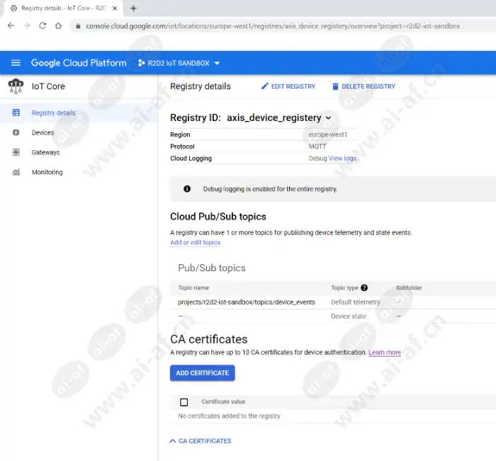Click the Learn more link
This screenshot has height=461, width=496.
(x=385, y=352)
